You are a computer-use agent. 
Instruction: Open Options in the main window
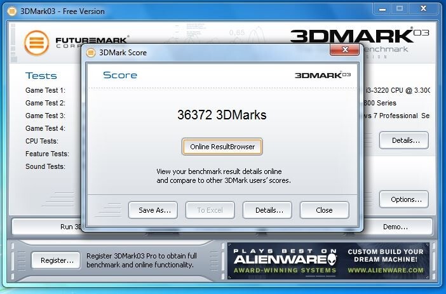coord(404,199)
